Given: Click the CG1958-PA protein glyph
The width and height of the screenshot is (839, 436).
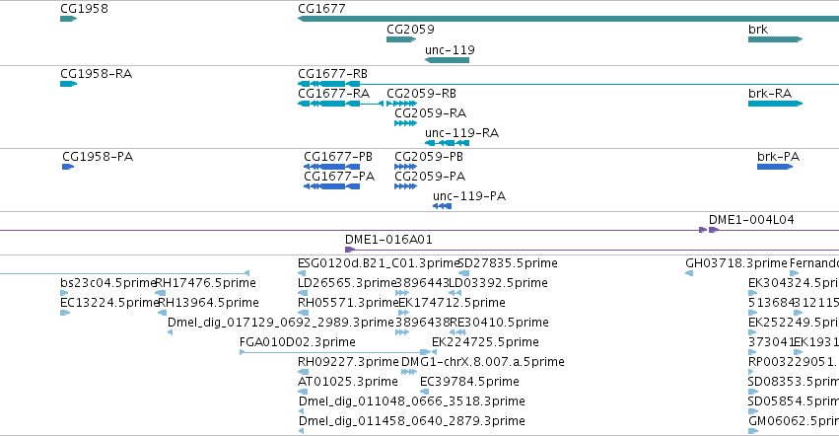Looking at the screenshot, I should pos(68,167).
